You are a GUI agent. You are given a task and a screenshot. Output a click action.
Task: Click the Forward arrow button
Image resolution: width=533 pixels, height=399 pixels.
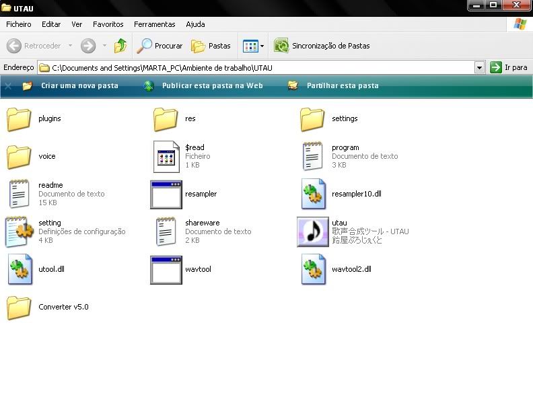click(88, 46)
